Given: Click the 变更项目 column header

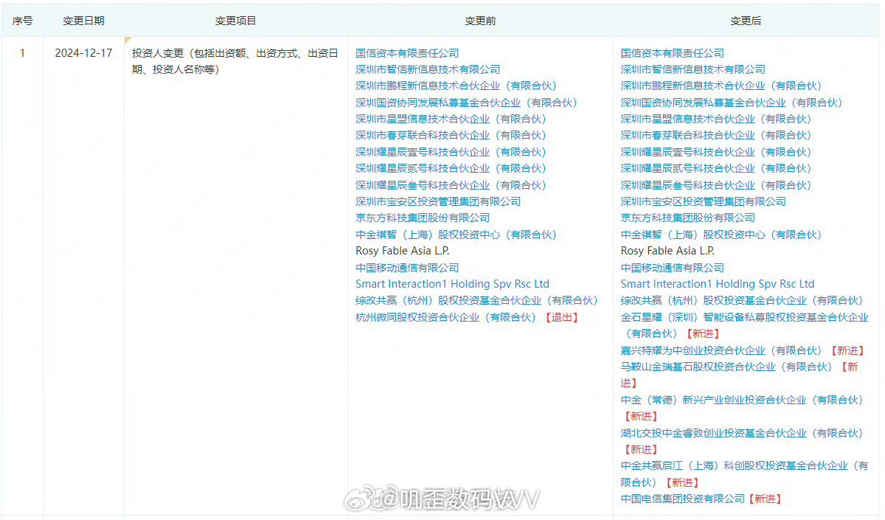Looking at the screenshot, I should pos(236,21).
